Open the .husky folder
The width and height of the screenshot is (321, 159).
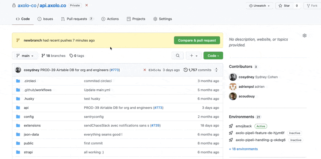(x=29, y=99)
